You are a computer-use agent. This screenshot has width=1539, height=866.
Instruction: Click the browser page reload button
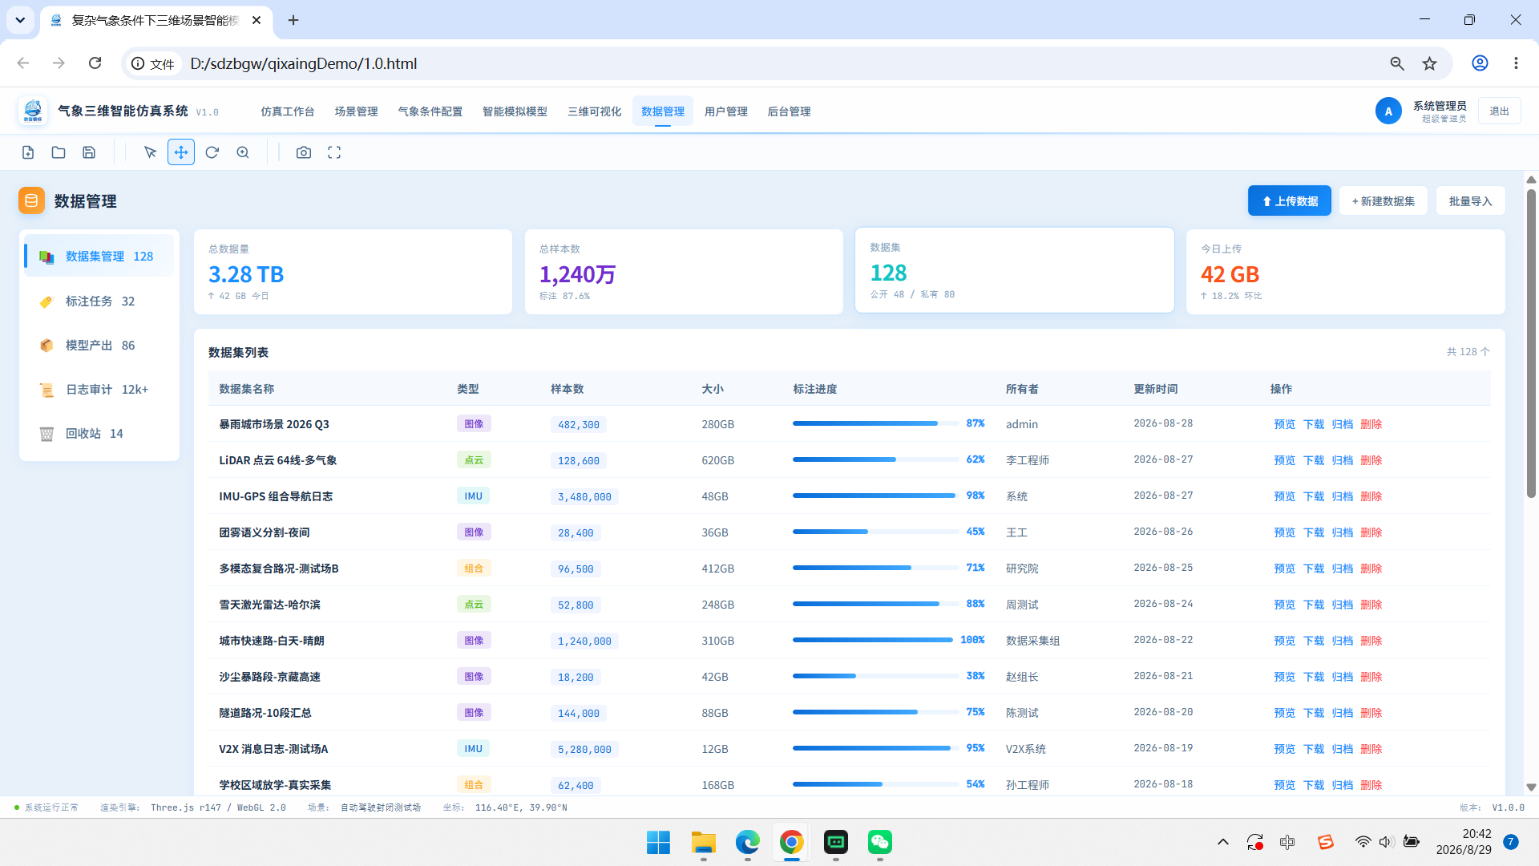coord(95,63)
